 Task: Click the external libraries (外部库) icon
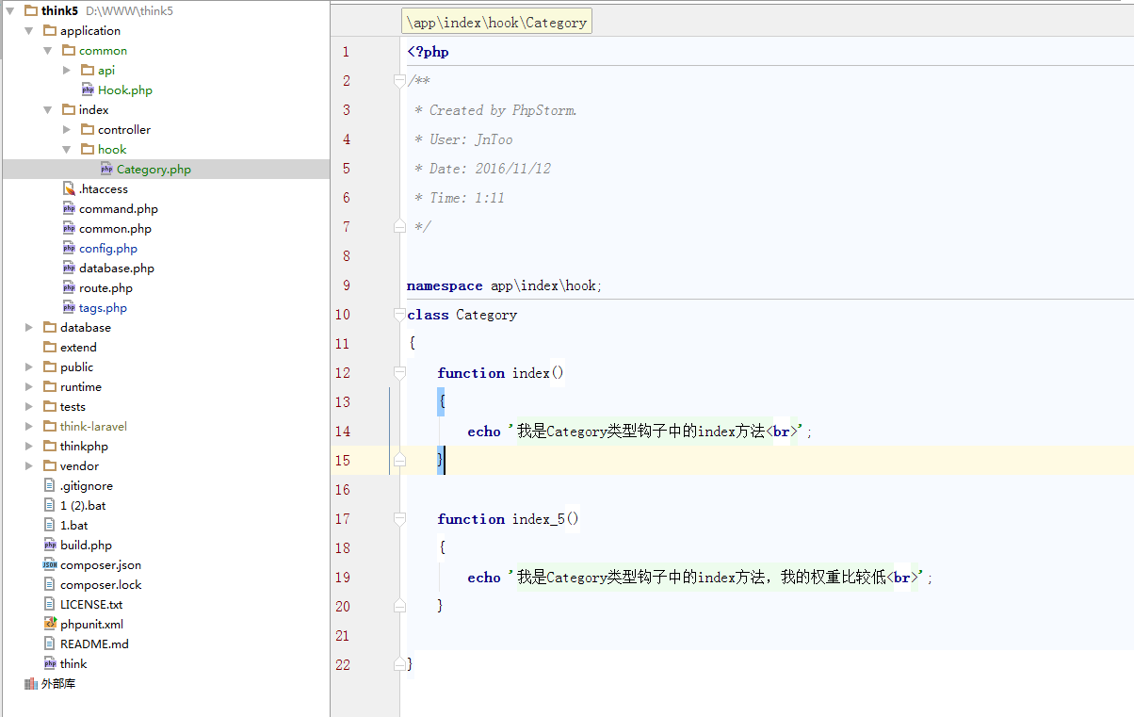click(31, 683)
